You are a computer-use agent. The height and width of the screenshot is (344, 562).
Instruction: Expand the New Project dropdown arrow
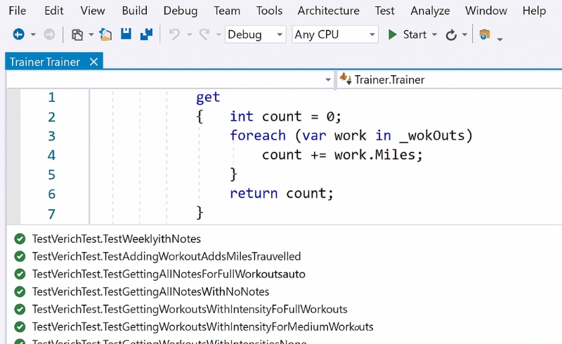91,35
